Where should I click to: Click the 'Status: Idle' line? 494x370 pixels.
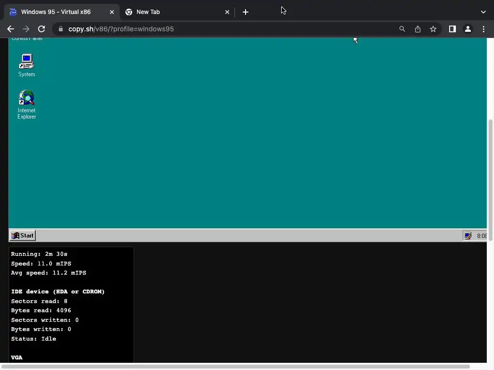point(33,339)
